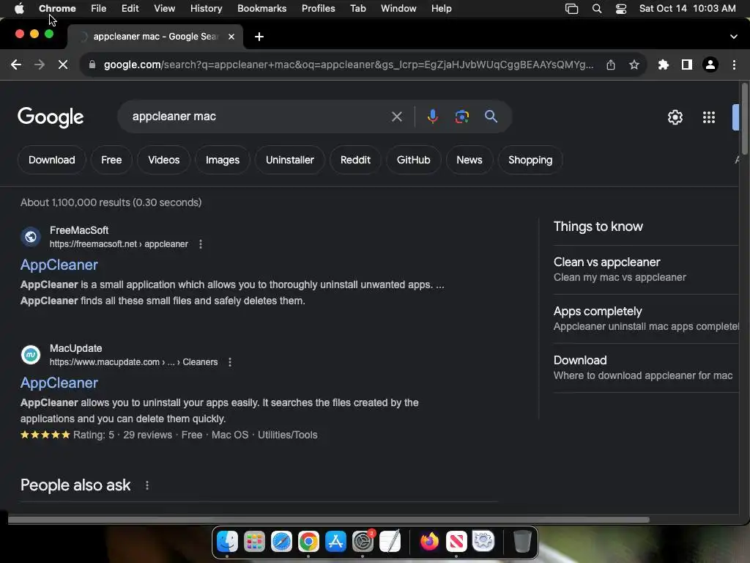Filter results by Free chip
The width and height of the screenshot is (750, 563).
[111, 160]
